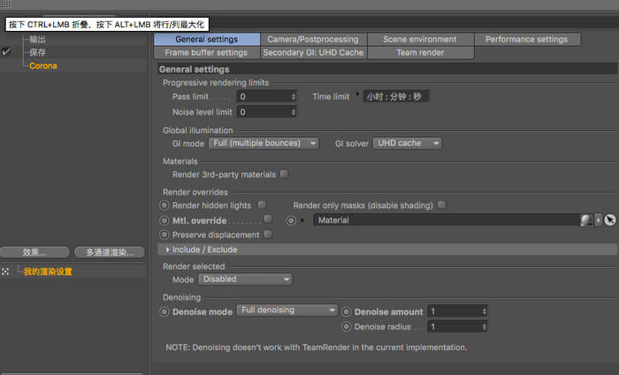The height and width of the screenshot is (375, 619).
Task: Click the grip handle icon at top-left
Action: click(7, 4)
